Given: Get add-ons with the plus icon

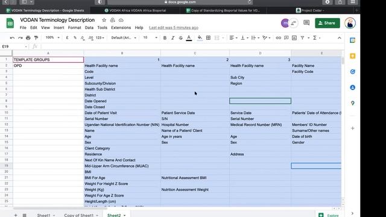Looking at the screenshot, I should (x=352, y=128).
